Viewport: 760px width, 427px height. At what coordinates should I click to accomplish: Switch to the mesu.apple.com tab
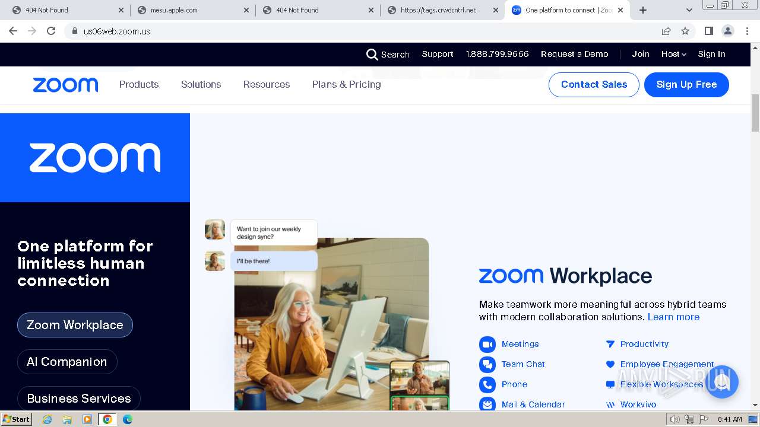pyautogui.click(x=193, y=10)
